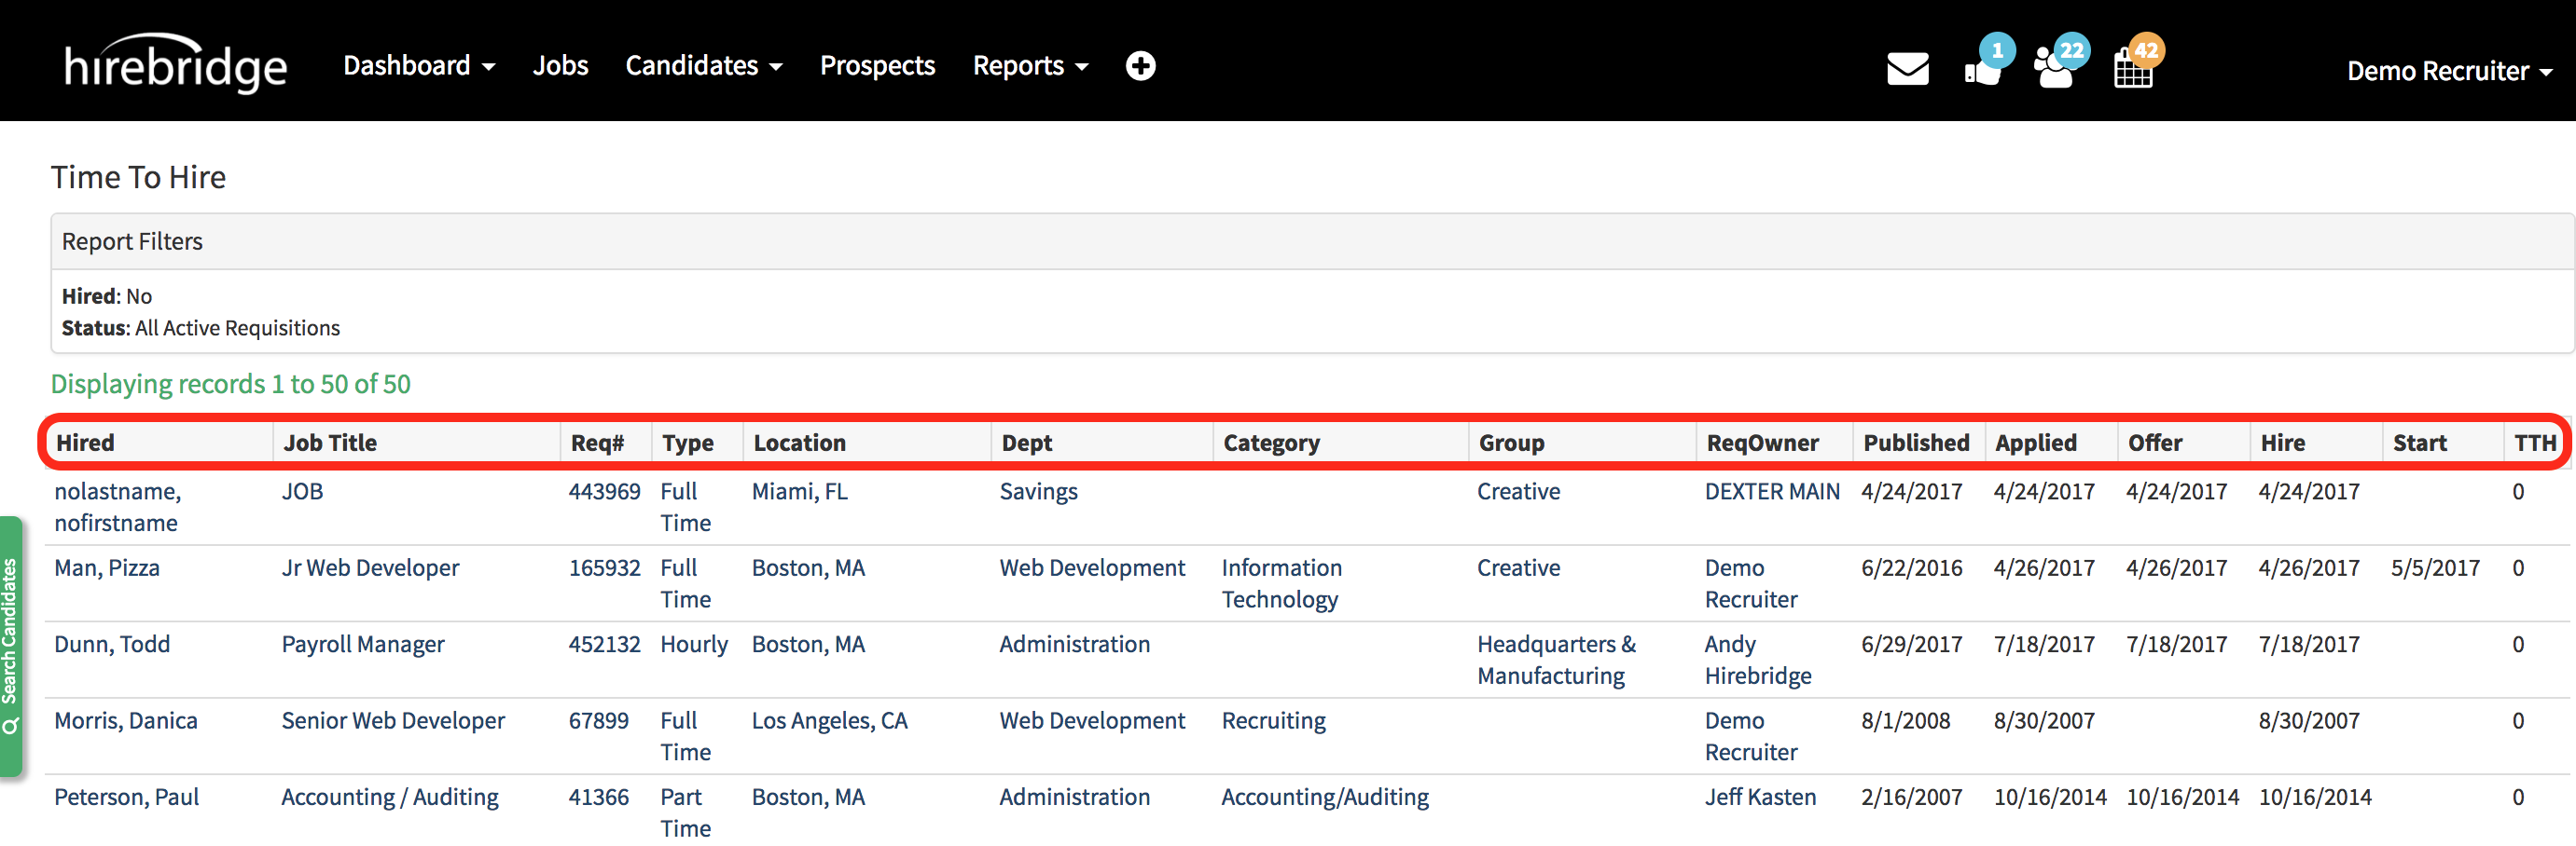2576x846 pixels.
Task: Open the envelope messages icon
Action: (x=1906, y=69)
